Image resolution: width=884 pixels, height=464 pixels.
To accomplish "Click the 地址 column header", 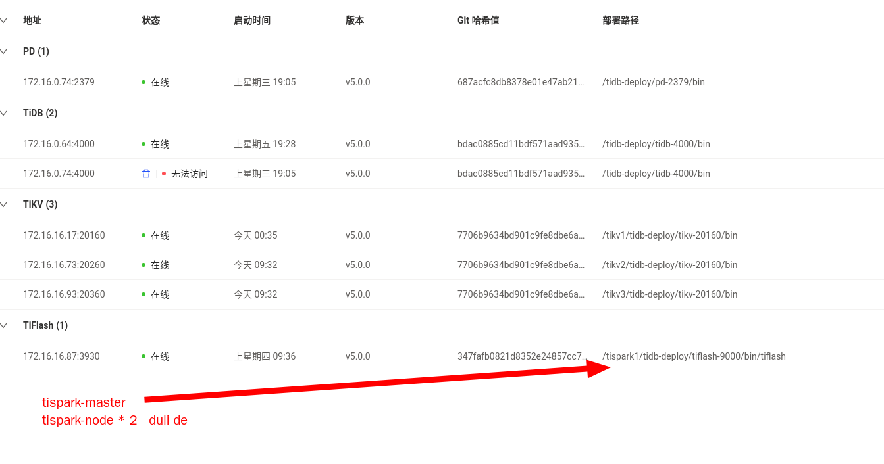I will (32, 20).
